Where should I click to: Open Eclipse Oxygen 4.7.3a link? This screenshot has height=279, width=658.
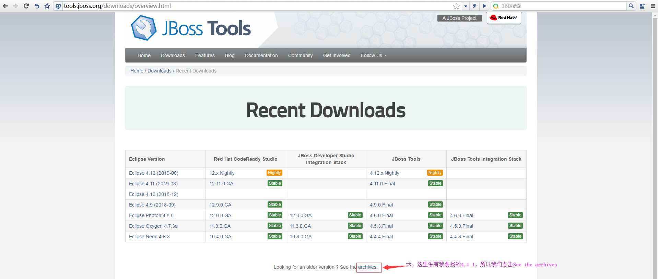pos(153,226)
